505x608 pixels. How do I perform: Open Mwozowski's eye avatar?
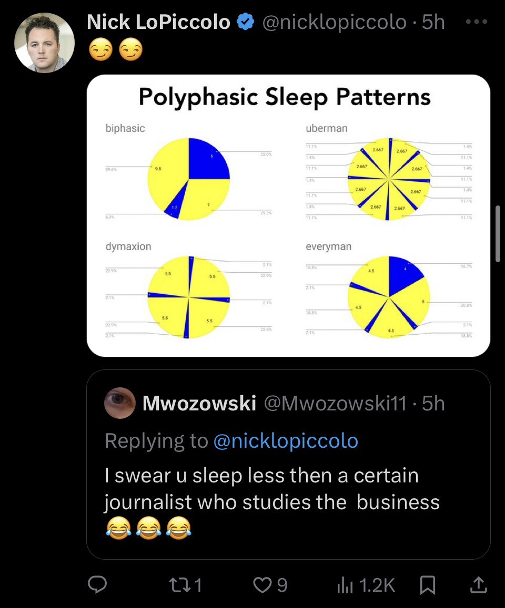(120, 403)
